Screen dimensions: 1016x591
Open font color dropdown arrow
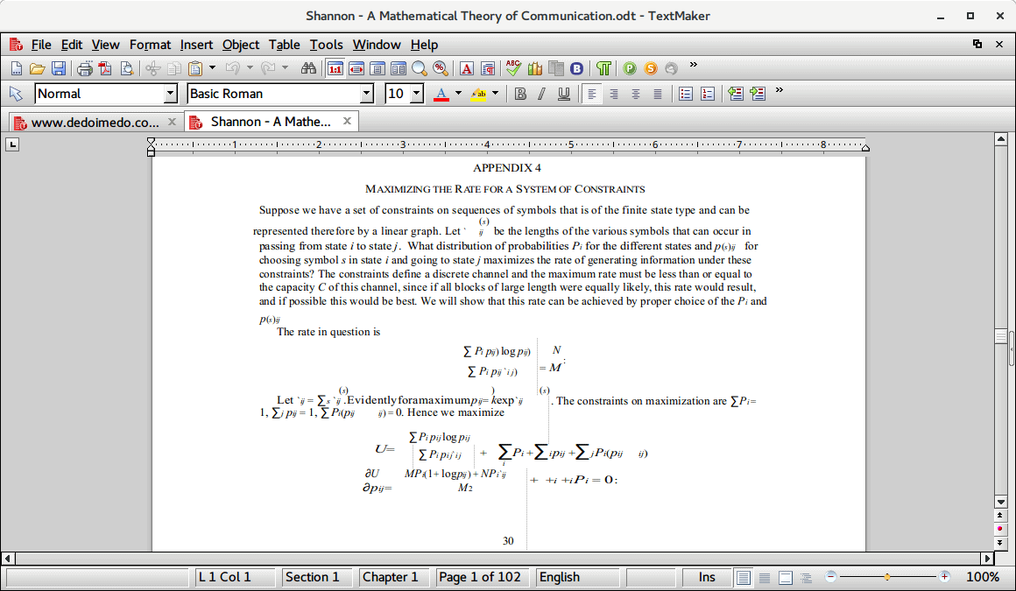458,94
